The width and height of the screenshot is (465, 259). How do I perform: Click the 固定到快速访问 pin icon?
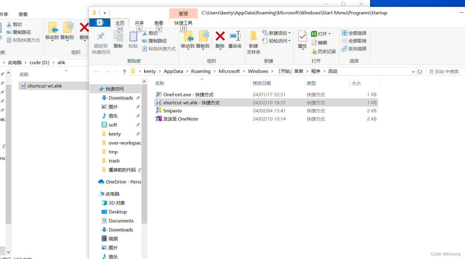tap(101, 37)
